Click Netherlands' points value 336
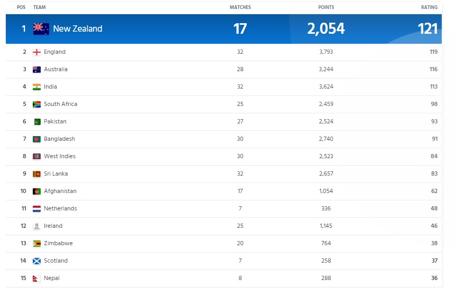The image size is (454, 289). 326,208
